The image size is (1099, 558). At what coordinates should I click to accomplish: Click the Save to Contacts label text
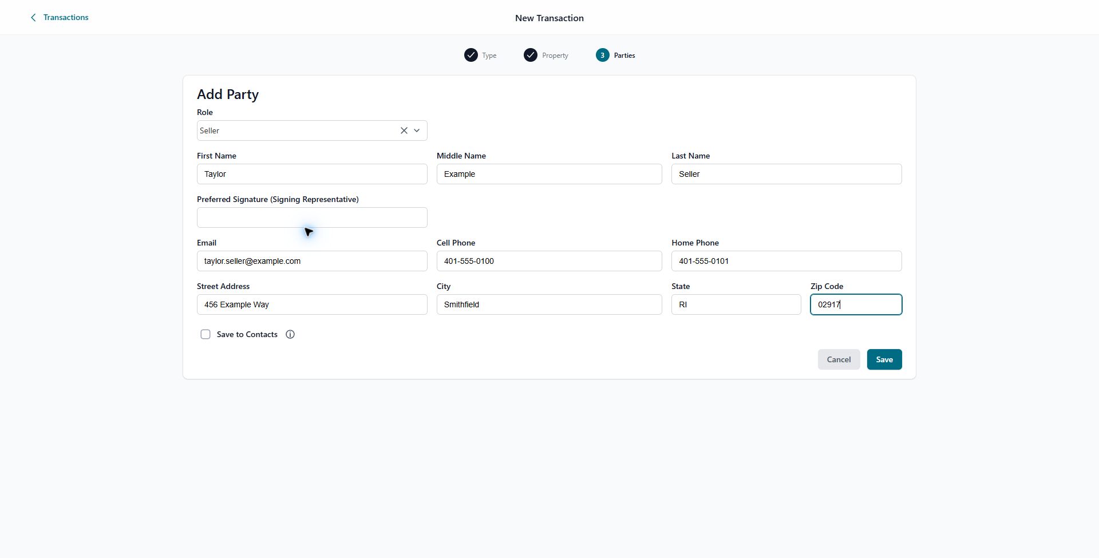[x=247, y=334]
